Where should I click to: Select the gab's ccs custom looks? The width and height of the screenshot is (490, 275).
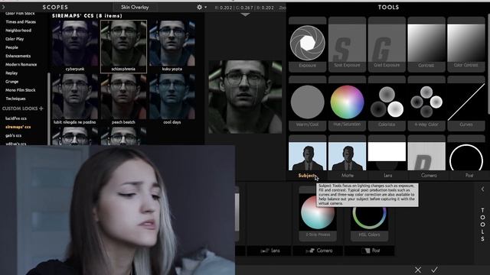[13, 136]
